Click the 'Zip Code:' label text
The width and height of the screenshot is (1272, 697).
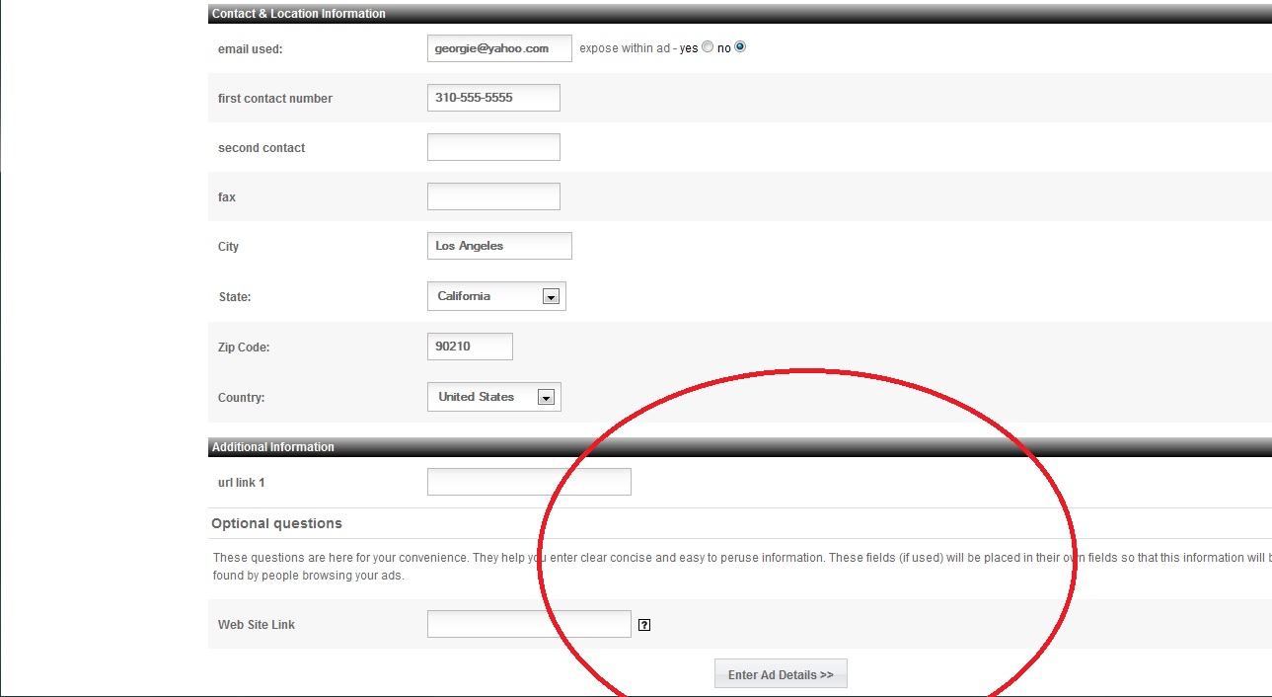(x=244, y=348)
